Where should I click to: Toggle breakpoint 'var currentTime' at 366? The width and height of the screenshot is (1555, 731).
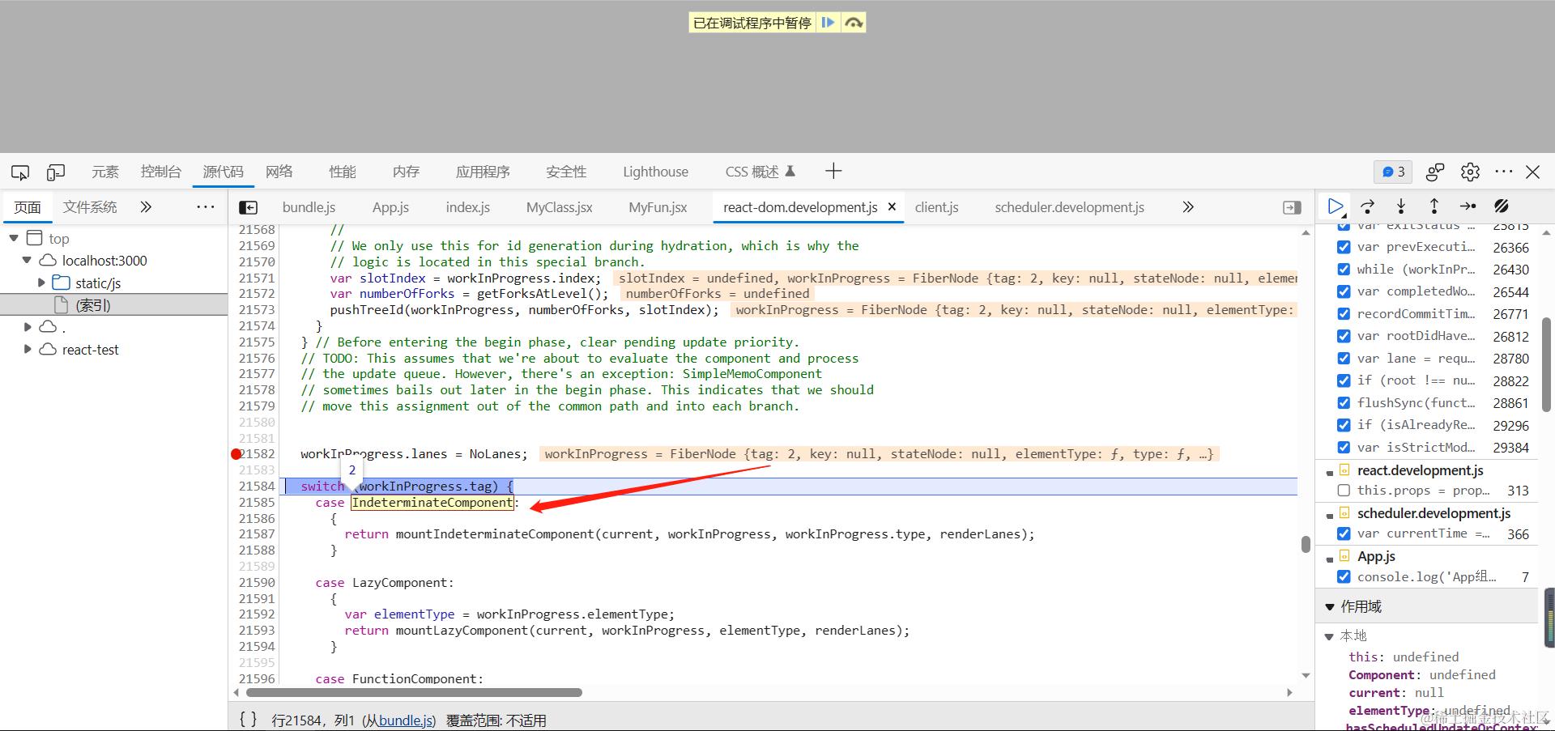(x=1344, y=533)
